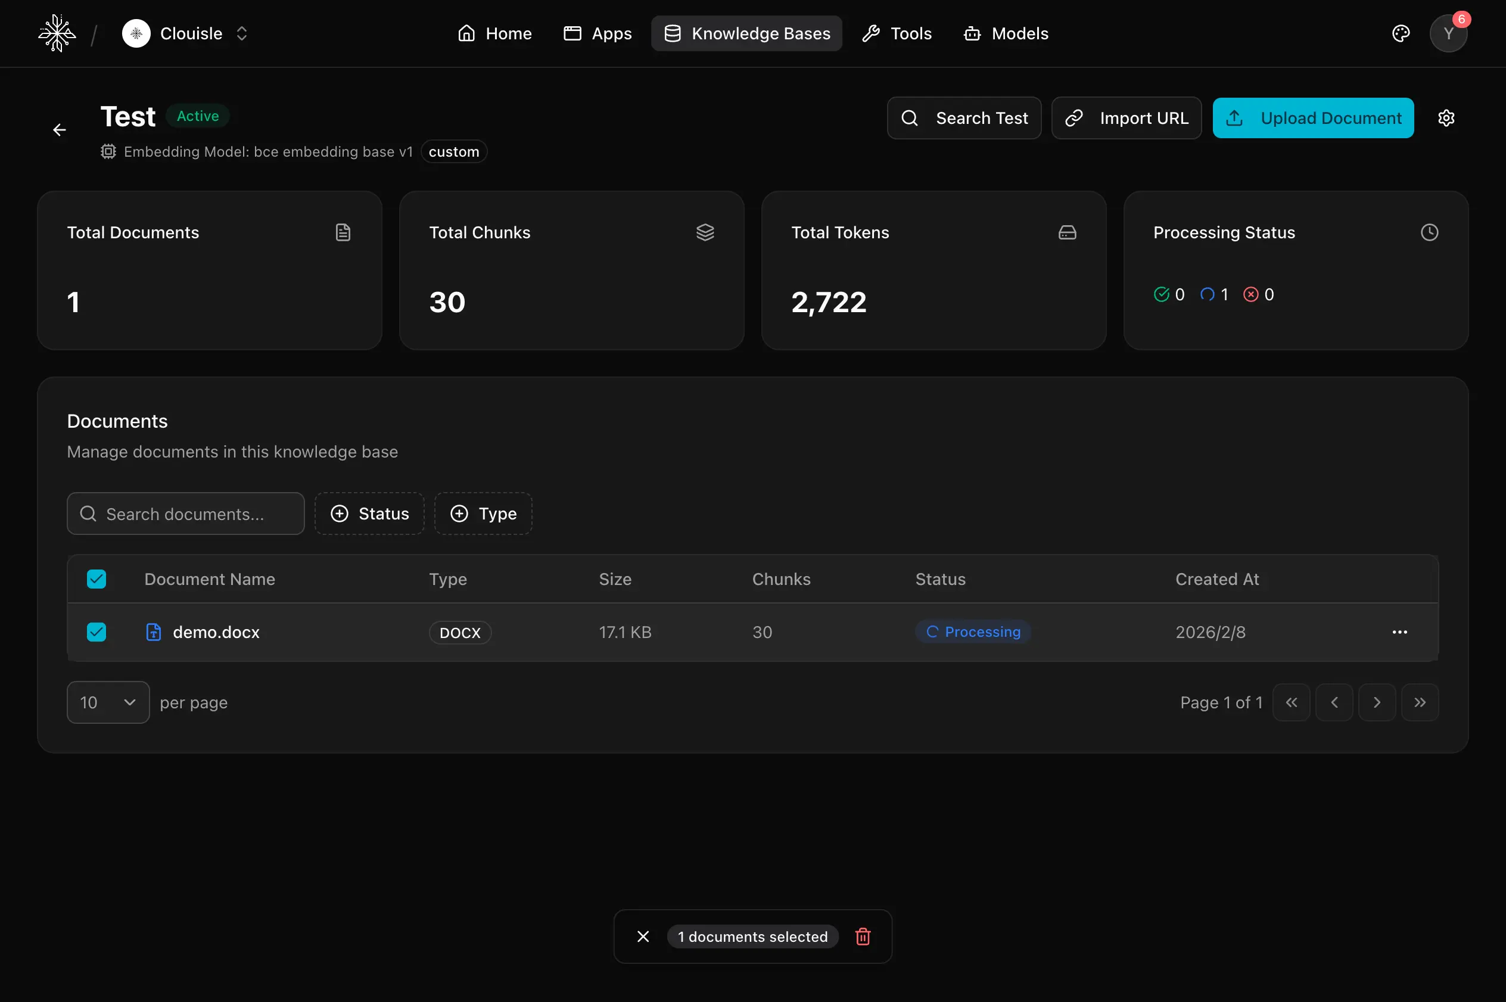Click the demo.docx file icon
The width and height of the screenshot is (1506, 1002).
click(x=153, y=632)
